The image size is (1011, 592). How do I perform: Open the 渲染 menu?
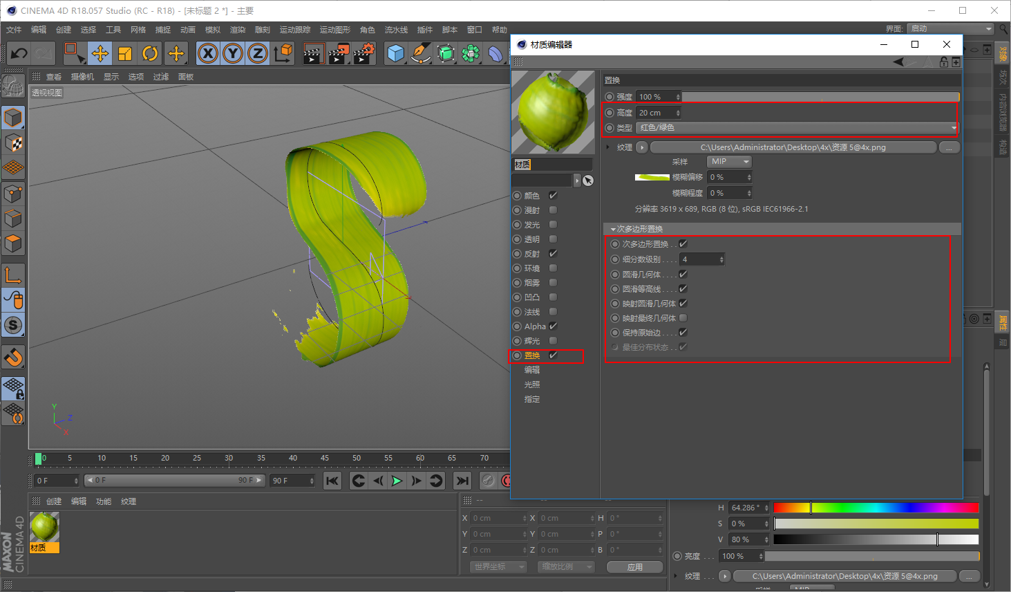click(238, 30)
